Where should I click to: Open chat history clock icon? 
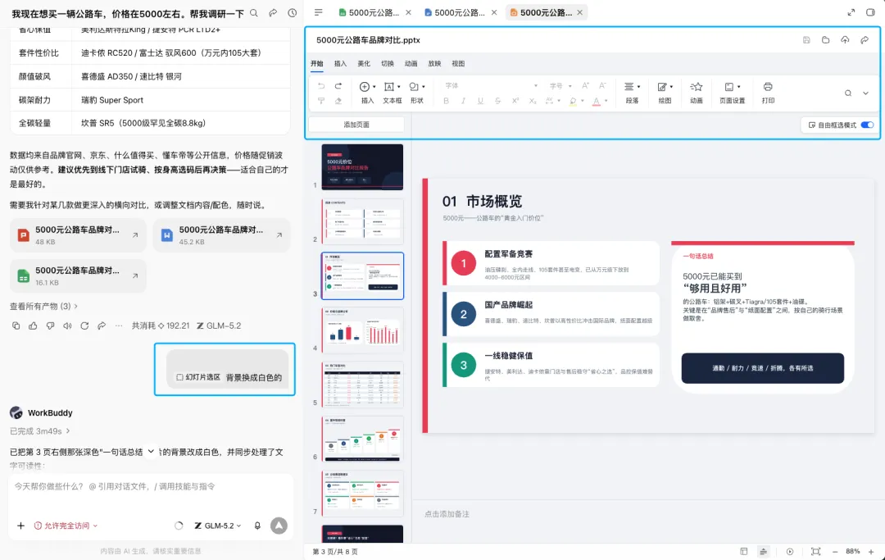(292, 13)
